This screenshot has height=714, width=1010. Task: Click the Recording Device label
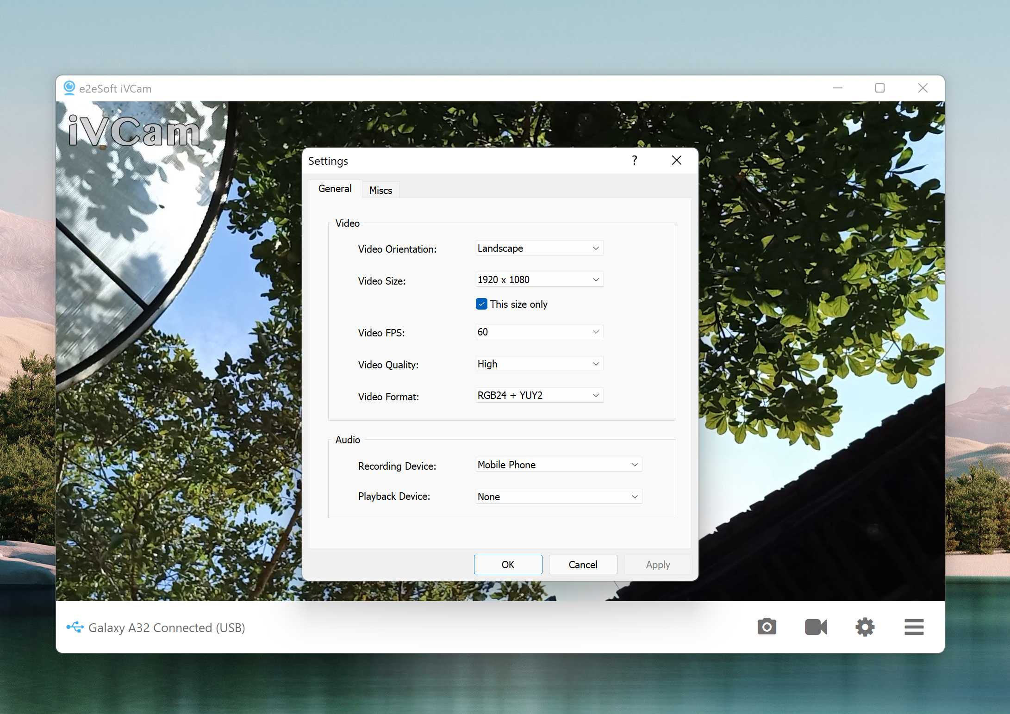coord(397,466)
